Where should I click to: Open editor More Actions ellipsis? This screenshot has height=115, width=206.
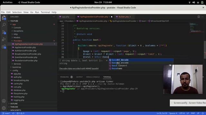[202, 17]
